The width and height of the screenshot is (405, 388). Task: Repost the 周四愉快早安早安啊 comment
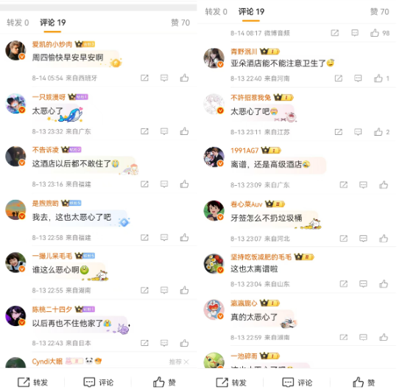click(144, 78)
